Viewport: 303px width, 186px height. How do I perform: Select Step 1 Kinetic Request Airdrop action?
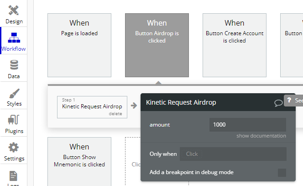coord(92,106)
